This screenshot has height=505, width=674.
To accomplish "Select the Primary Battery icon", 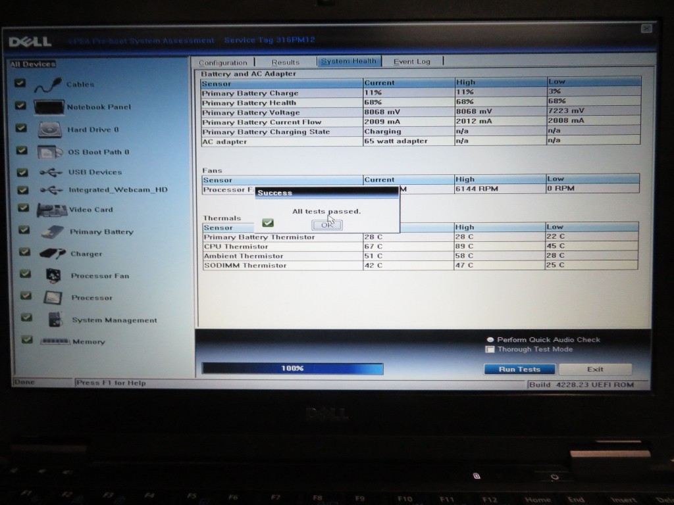I will [x=53, y=232].
